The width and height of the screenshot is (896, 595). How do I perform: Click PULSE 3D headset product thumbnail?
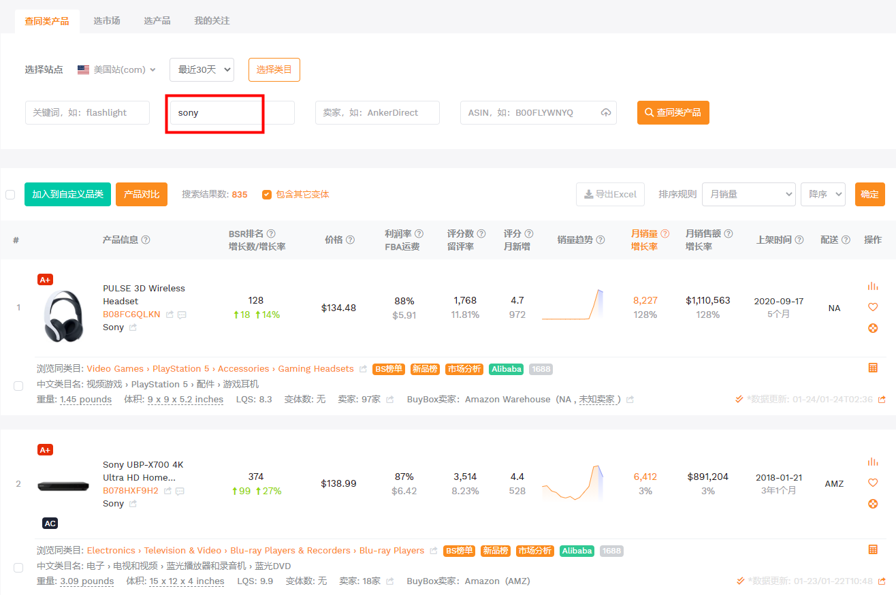[63, 316]
